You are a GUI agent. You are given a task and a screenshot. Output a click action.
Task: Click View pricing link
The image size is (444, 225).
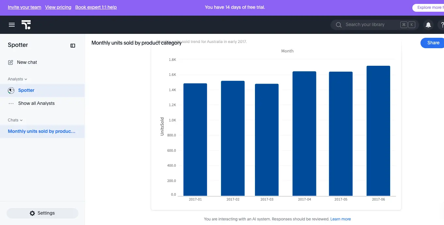point(58,7)
